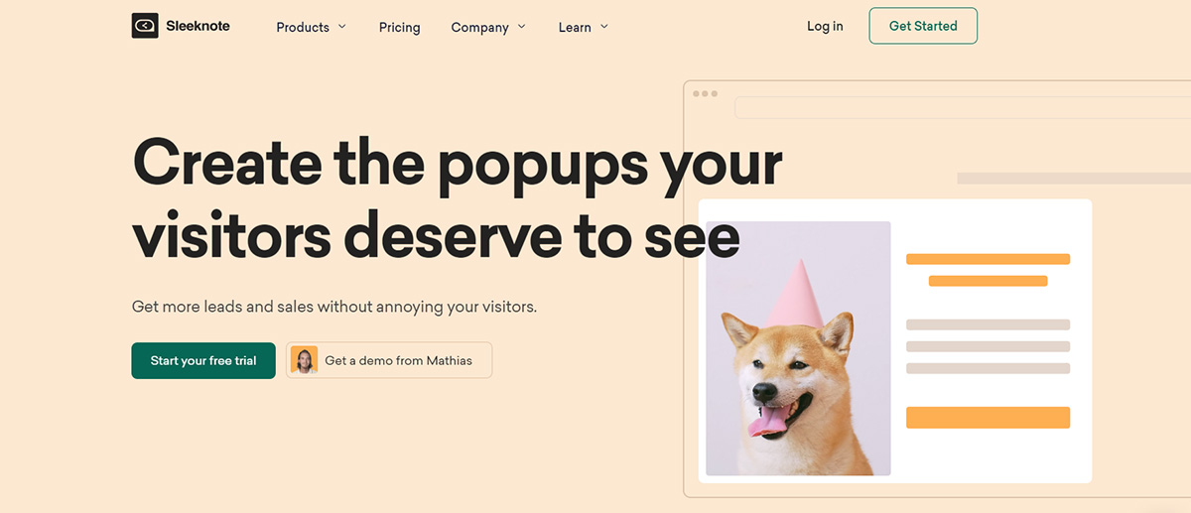
Task: Click the orange button in popup mockup
Action: [x=988, y=418]
